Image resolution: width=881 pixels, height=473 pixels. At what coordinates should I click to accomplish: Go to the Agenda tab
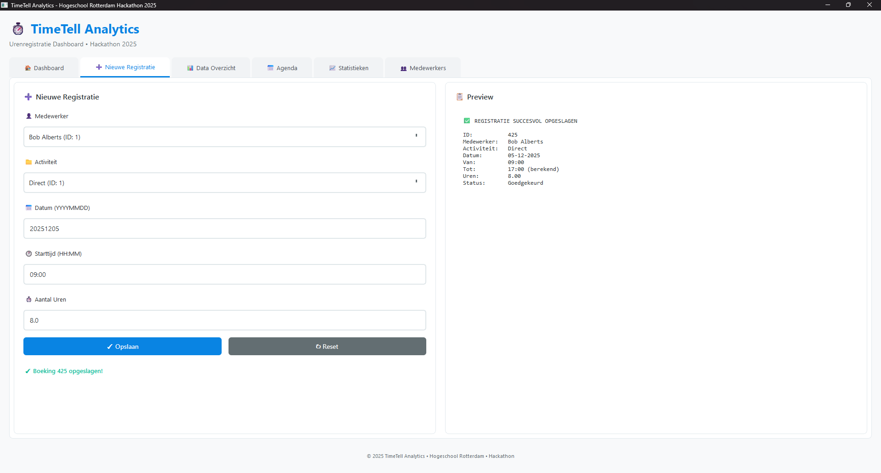pyautogui.click(x=282, y=68)
